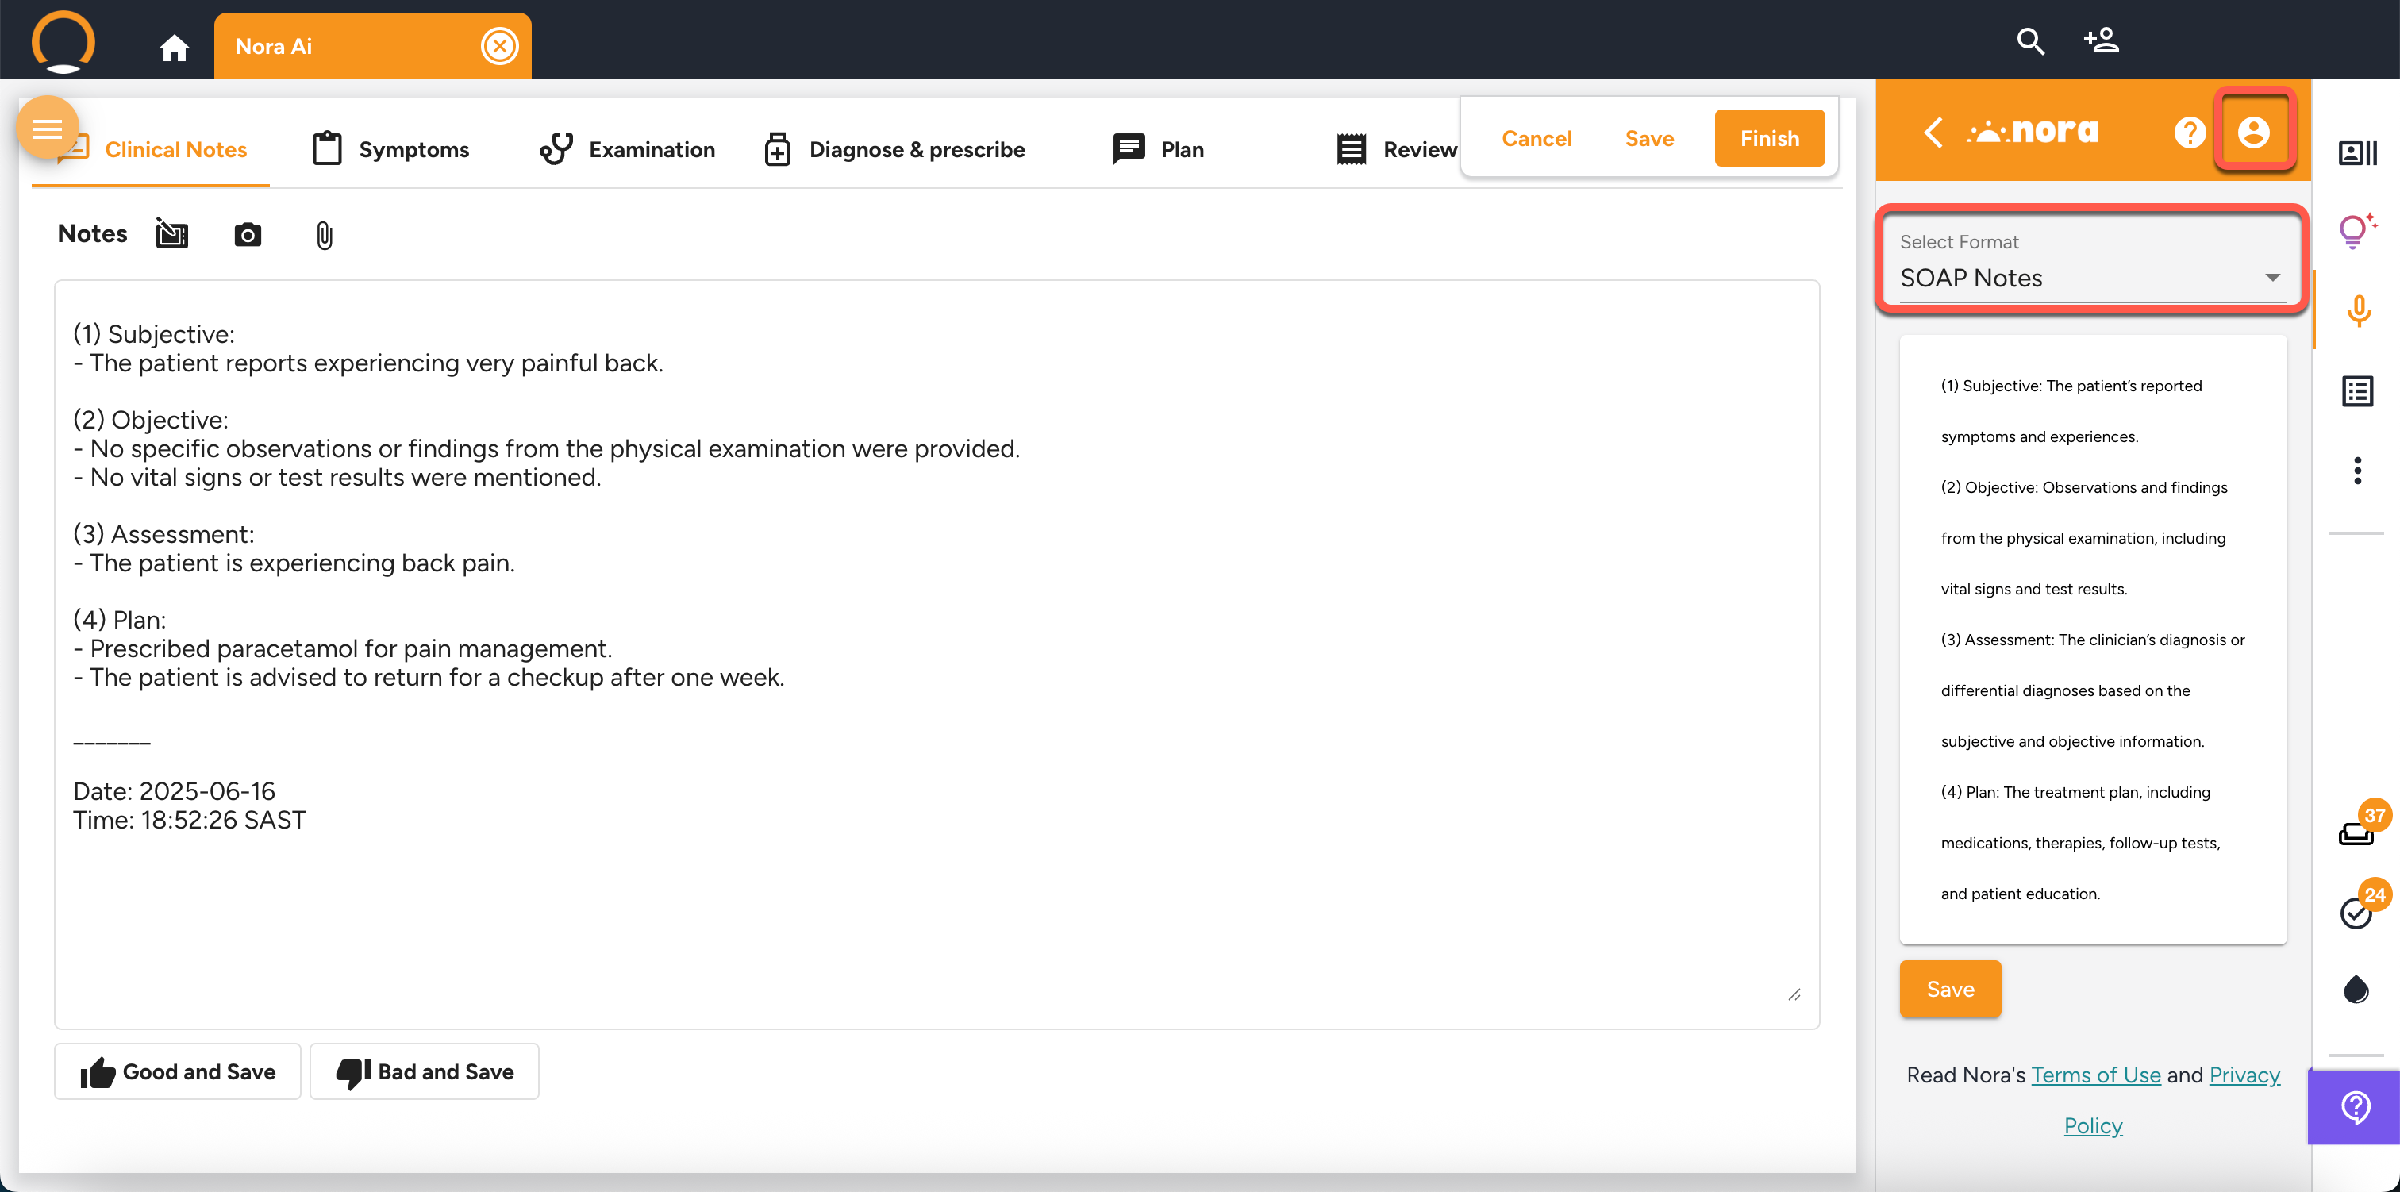Go to Diagnose & prescribe tab
This screenshot has width=2400, height=1192.
pos(894,149)
